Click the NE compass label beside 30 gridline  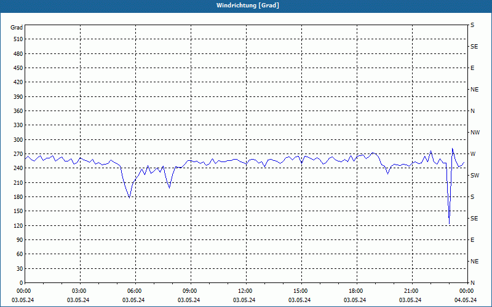[x=475, y=262]
